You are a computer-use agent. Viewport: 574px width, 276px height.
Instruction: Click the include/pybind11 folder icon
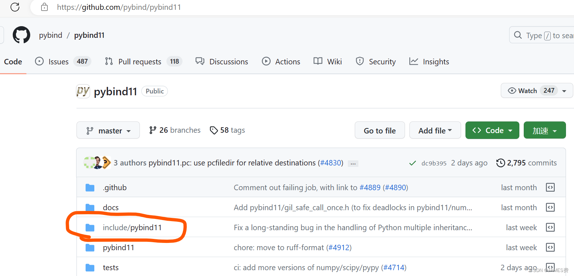tap(90, 228)
